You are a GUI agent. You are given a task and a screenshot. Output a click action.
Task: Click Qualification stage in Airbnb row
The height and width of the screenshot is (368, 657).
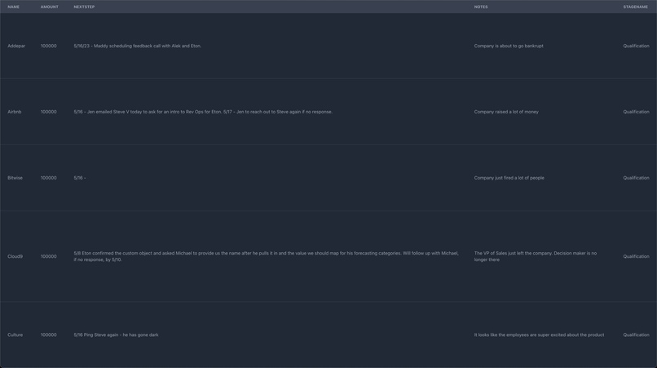click(636, 112)
